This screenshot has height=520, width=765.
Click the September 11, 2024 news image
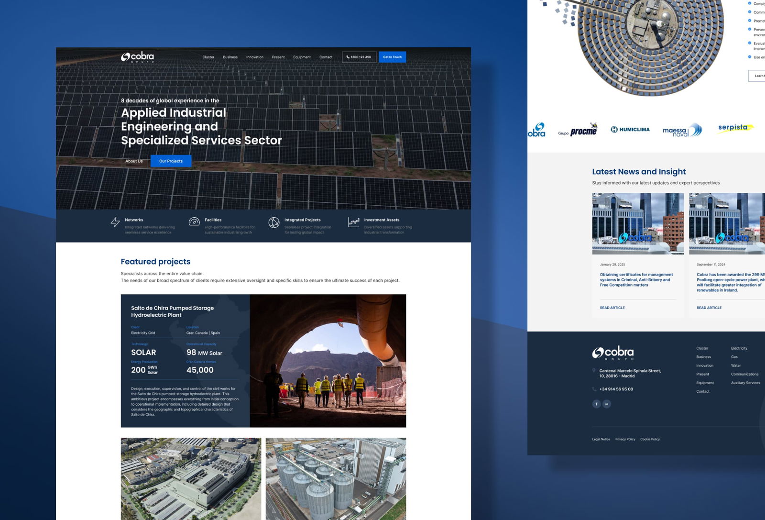(727, 224)
